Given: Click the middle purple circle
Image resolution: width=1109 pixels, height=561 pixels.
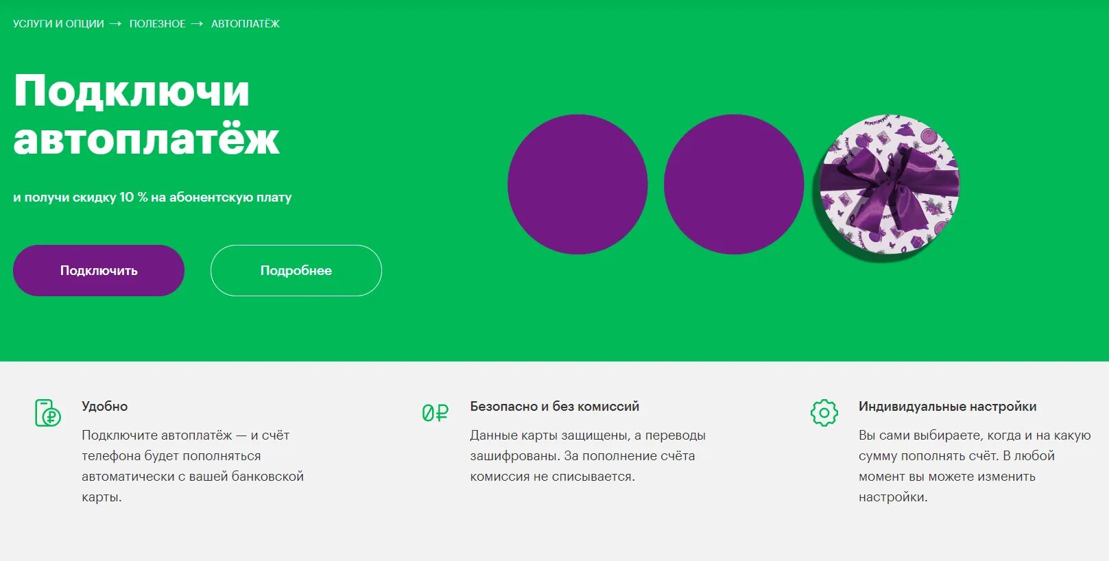Looking at the screenshot, I should click(x=734, y=184).
